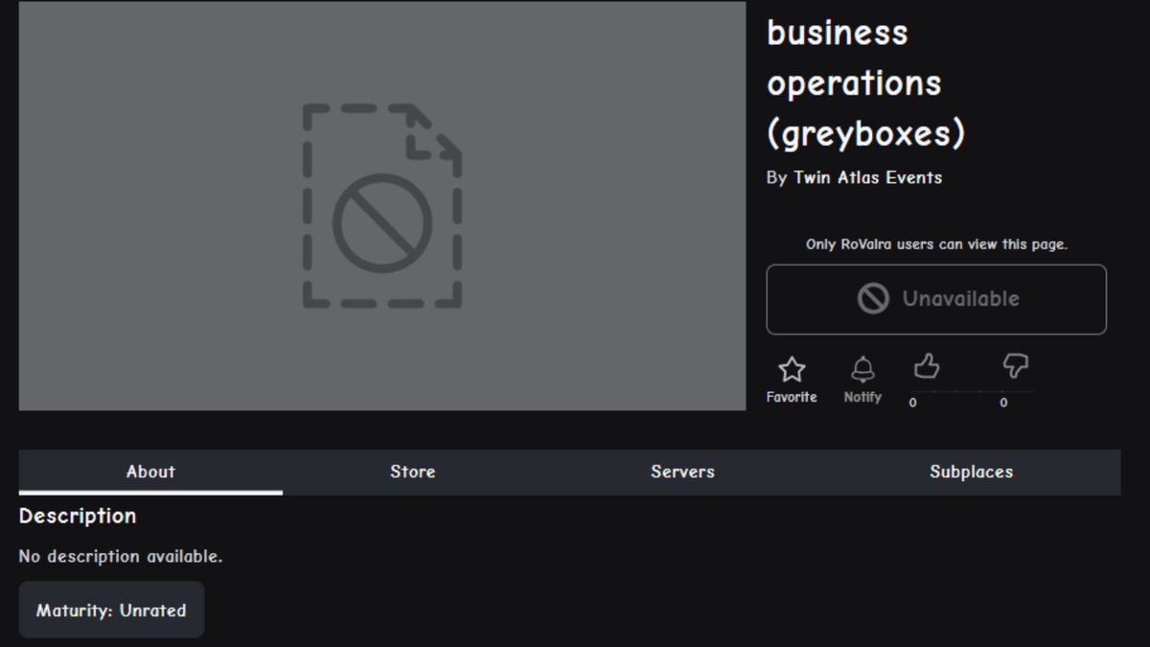Switch to the Store tab

pos(413,472)
